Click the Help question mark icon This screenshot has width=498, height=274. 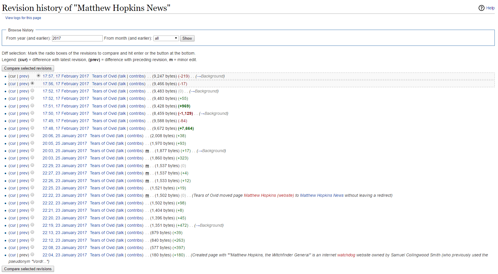[x=481, y=8]
